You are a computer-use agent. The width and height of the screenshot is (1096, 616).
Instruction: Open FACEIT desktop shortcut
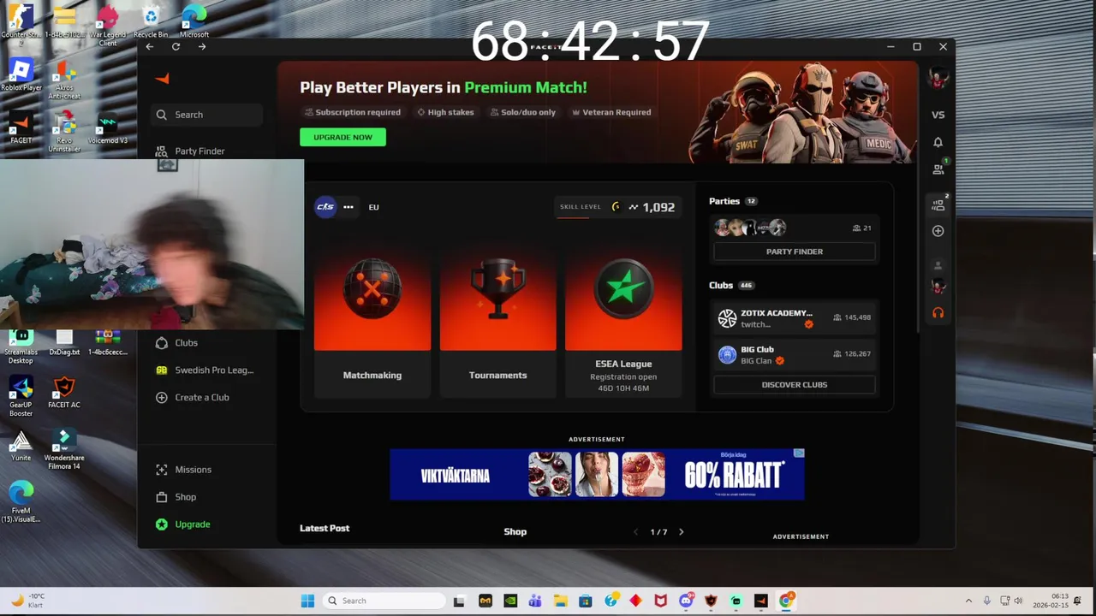tap(21, 128)
